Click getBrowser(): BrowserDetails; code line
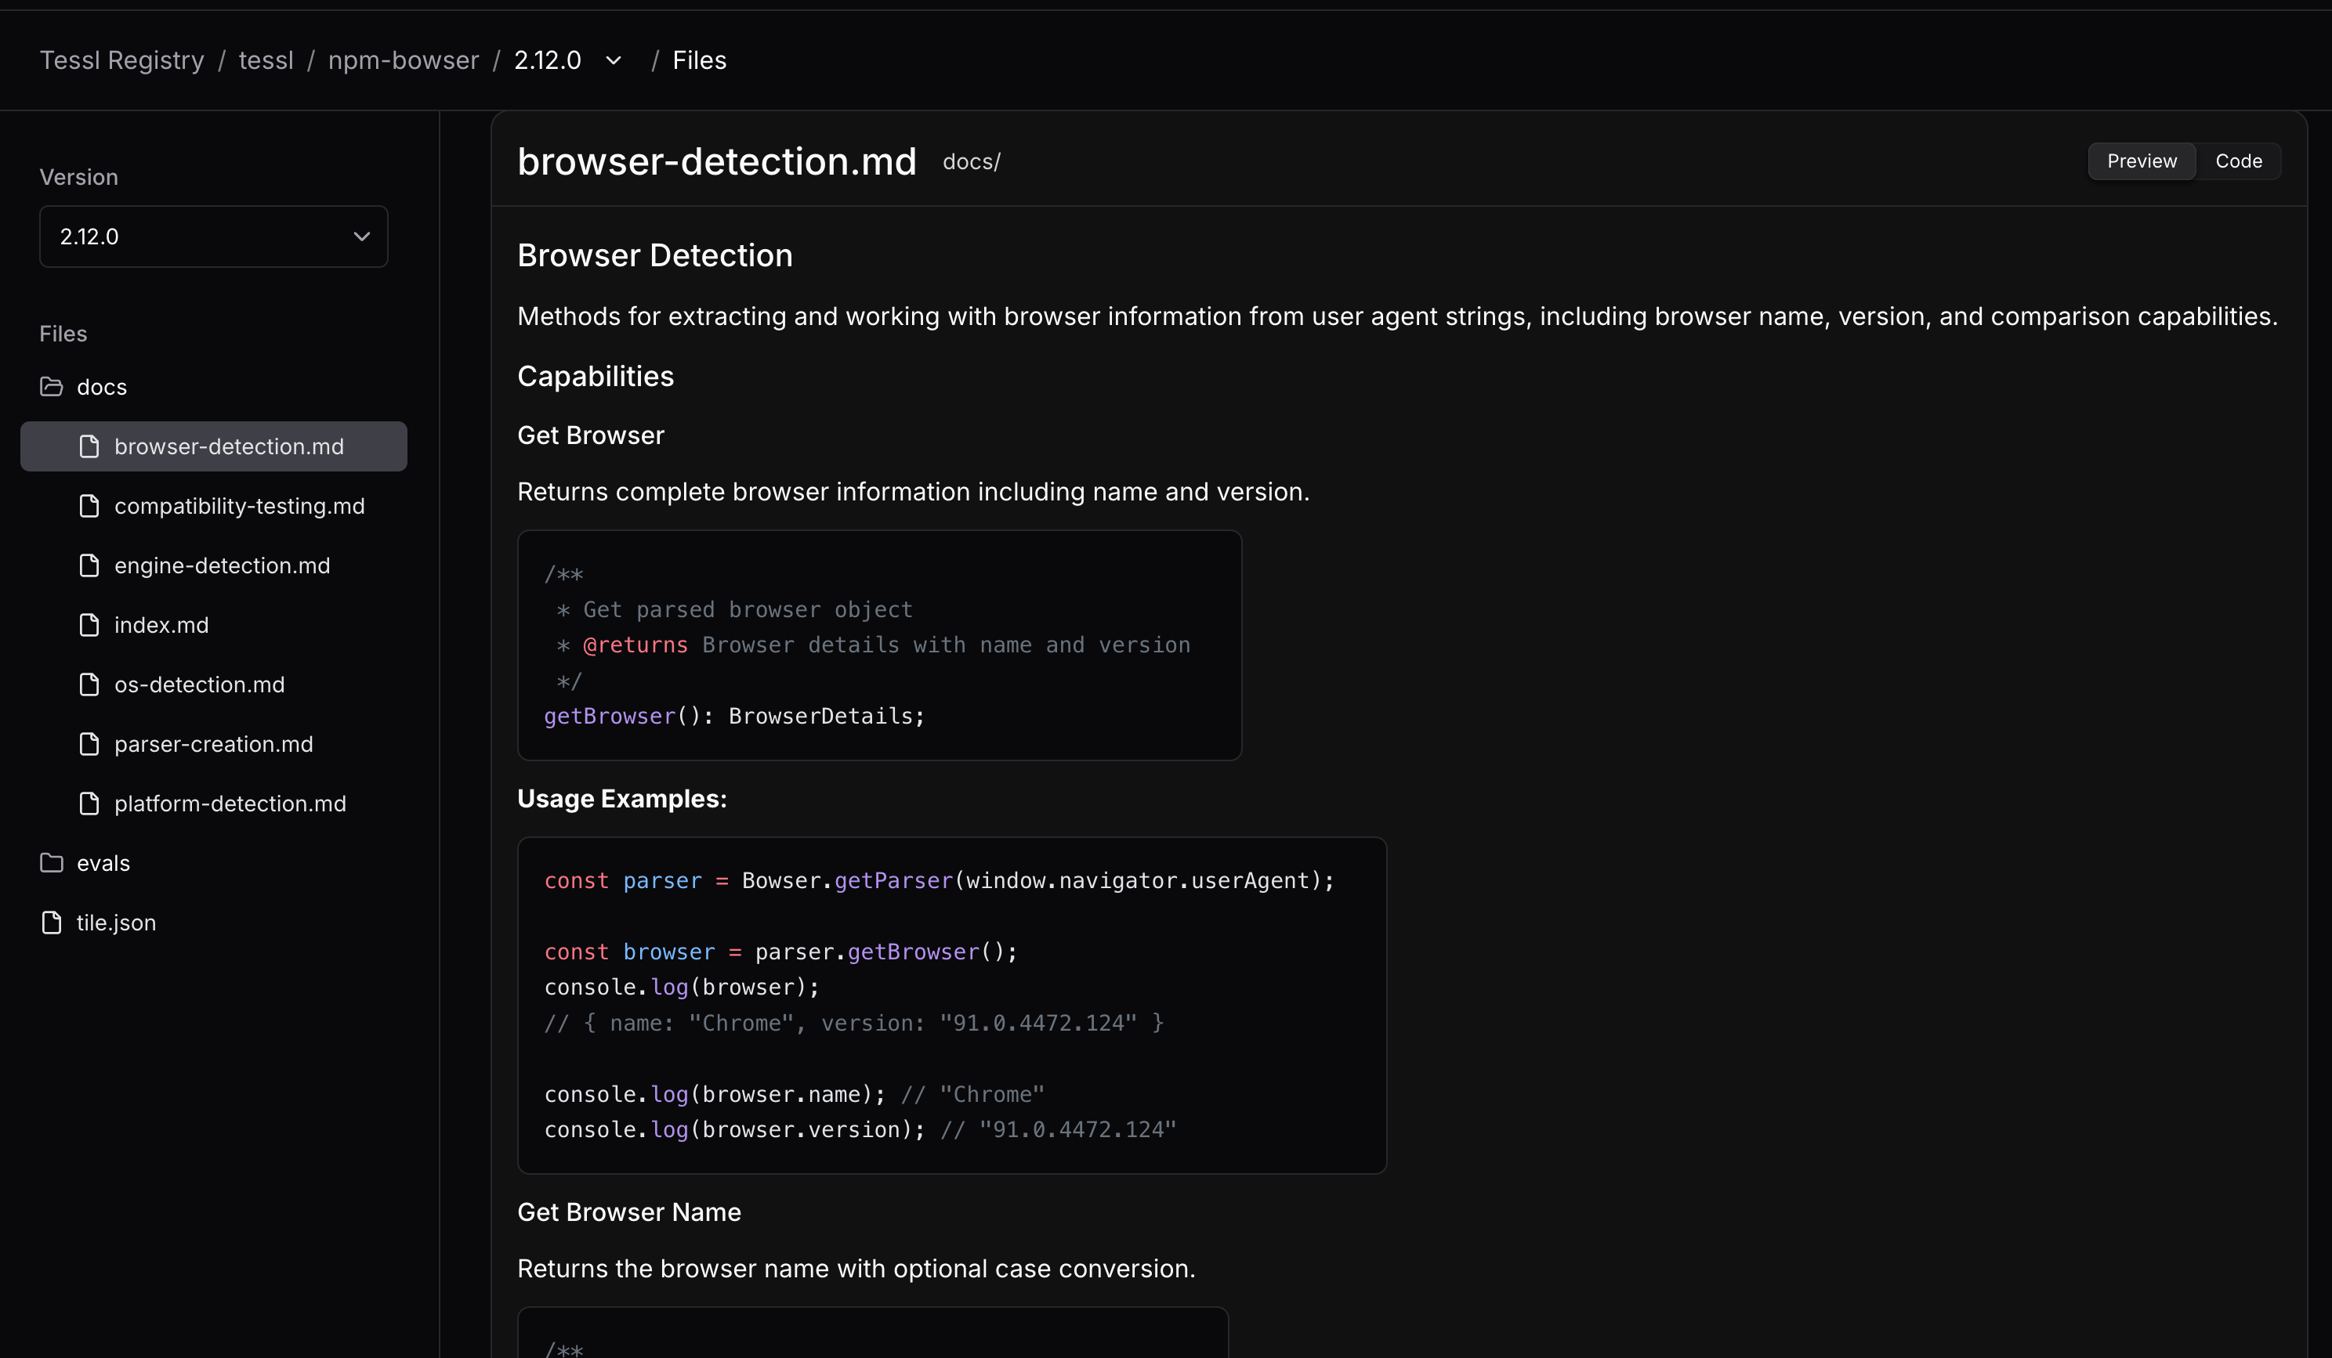 click(x=733, y=716)
